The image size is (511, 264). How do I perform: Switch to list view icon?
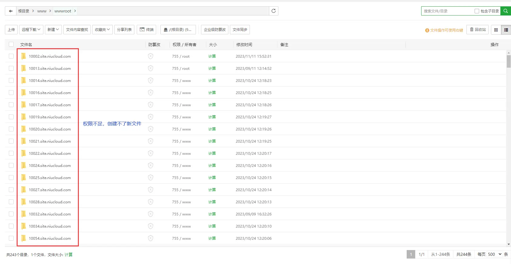pyautogui.click(x=506, y=30)
